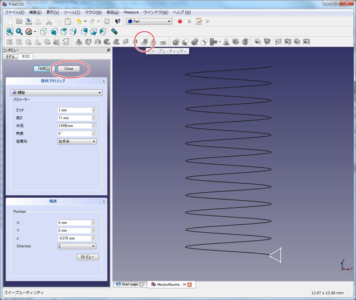Click the undo arrow icon
The width and height of the screenshot is (356, 300).
79,21
